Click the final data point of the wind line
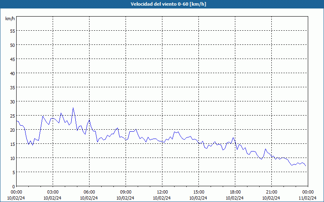 point(306,166)
